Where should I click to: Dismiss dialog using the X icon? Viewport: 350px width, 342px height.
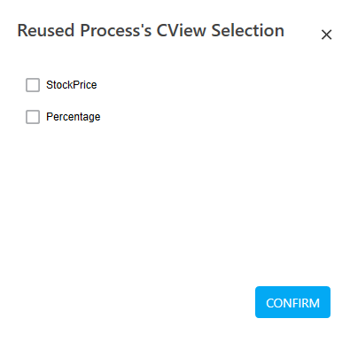point(326,35)
